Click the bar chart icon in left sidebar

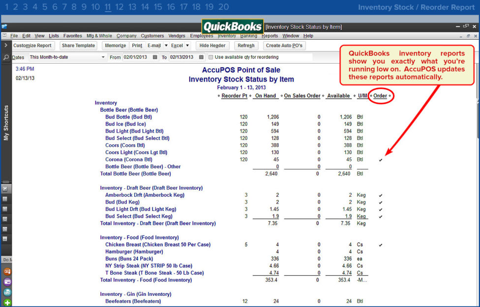click(x=5, y=229)
